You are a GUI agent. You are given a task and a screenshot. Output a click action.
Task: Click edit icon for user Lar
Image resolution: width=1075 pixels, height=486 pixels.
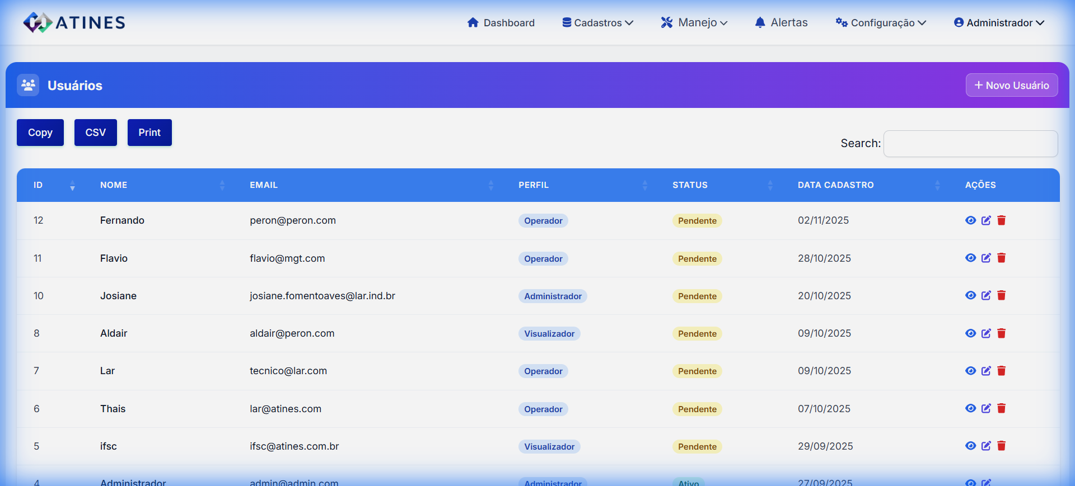tap(986, 371)
